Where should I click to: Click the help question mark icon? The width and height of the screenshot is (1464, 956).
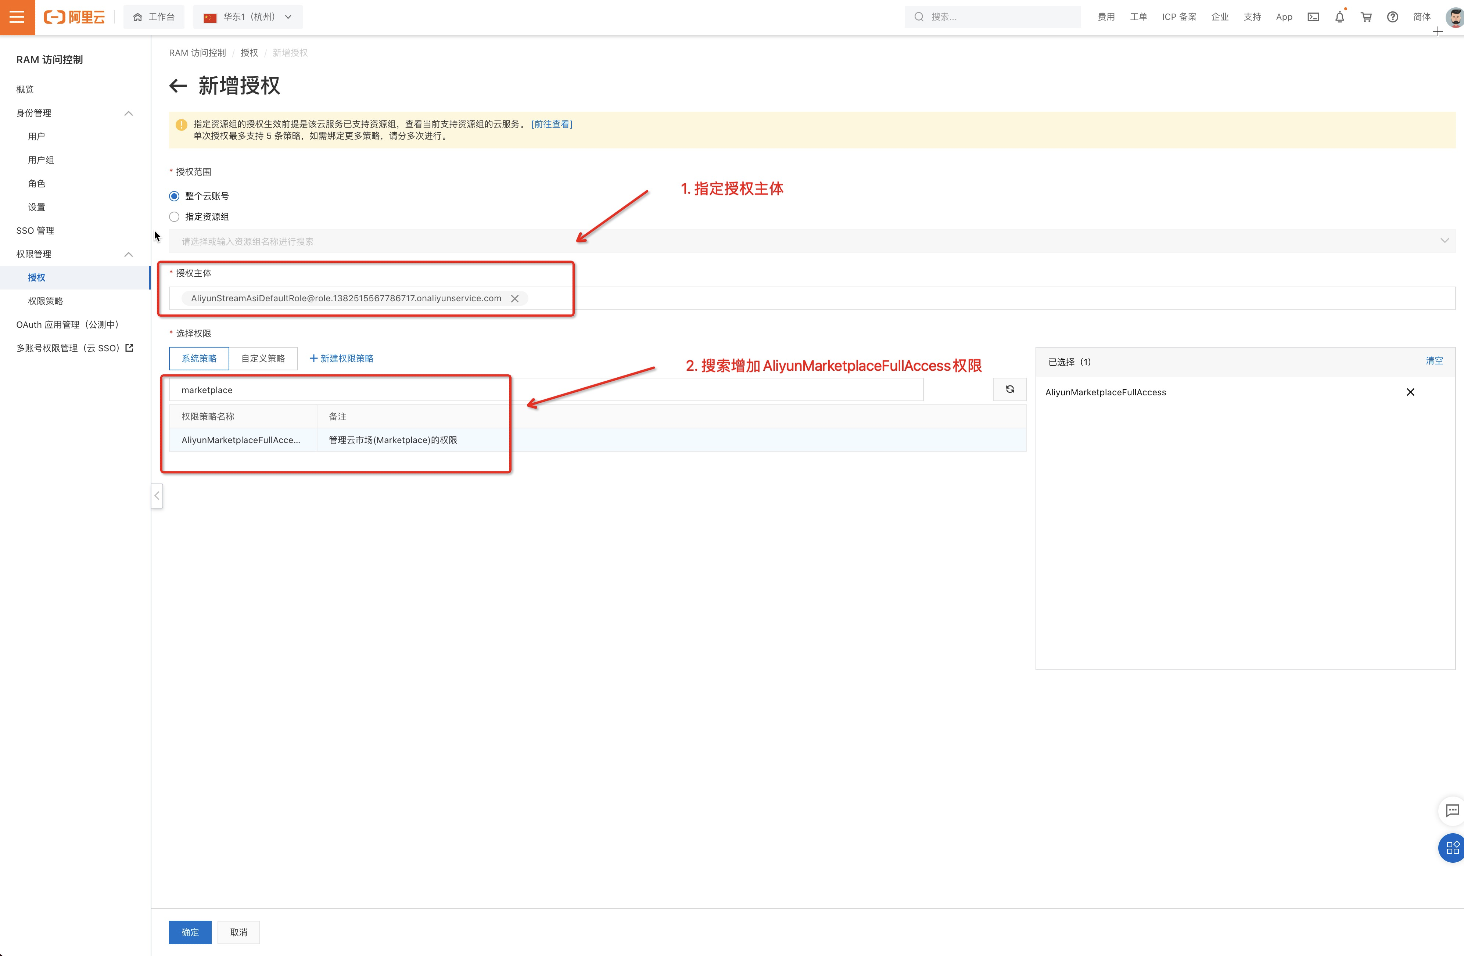(x=1393, y=17)
